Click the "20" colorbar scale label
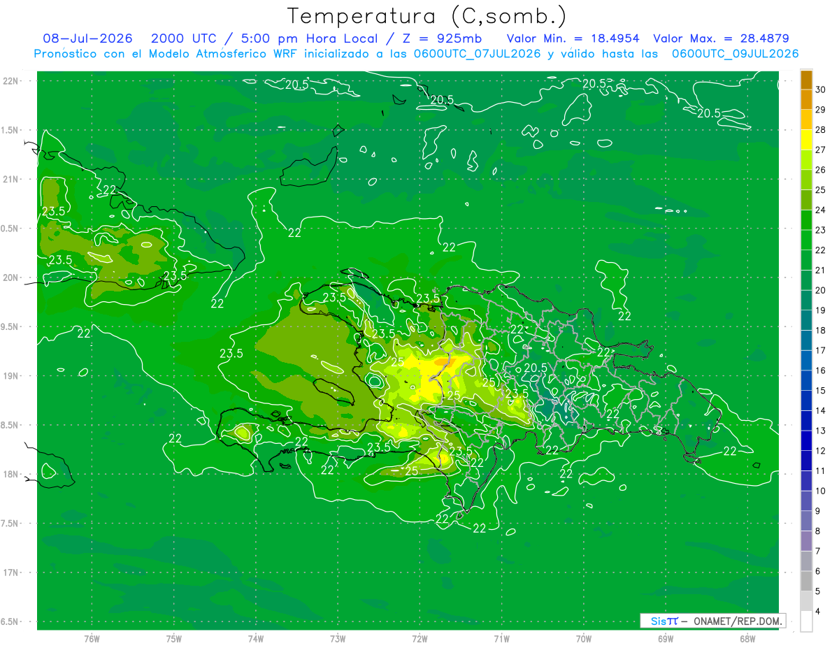This screenshot has width=839, height=648. 821,290
